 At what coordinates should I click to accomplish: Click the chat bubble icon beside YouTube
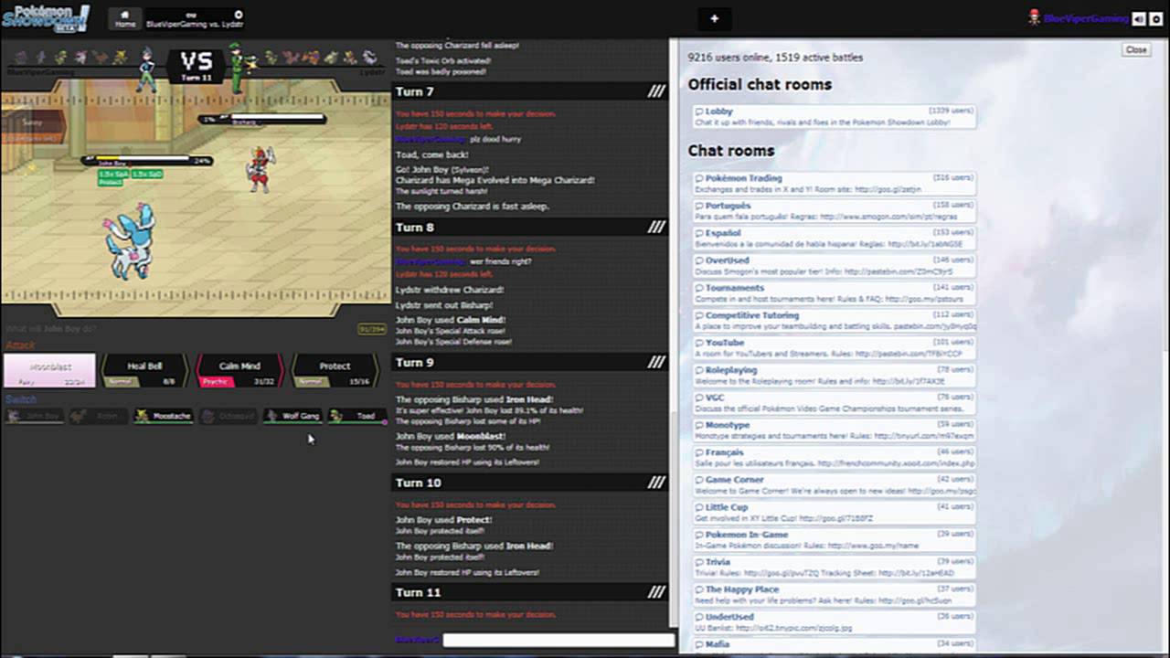click(699, 344)
